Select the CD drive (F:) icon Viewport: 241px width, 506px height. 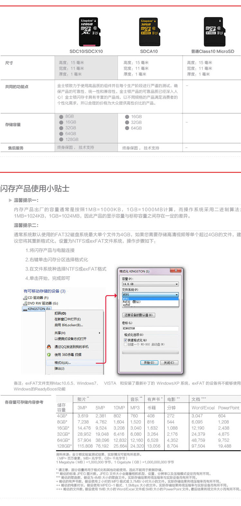click(25, 298)
